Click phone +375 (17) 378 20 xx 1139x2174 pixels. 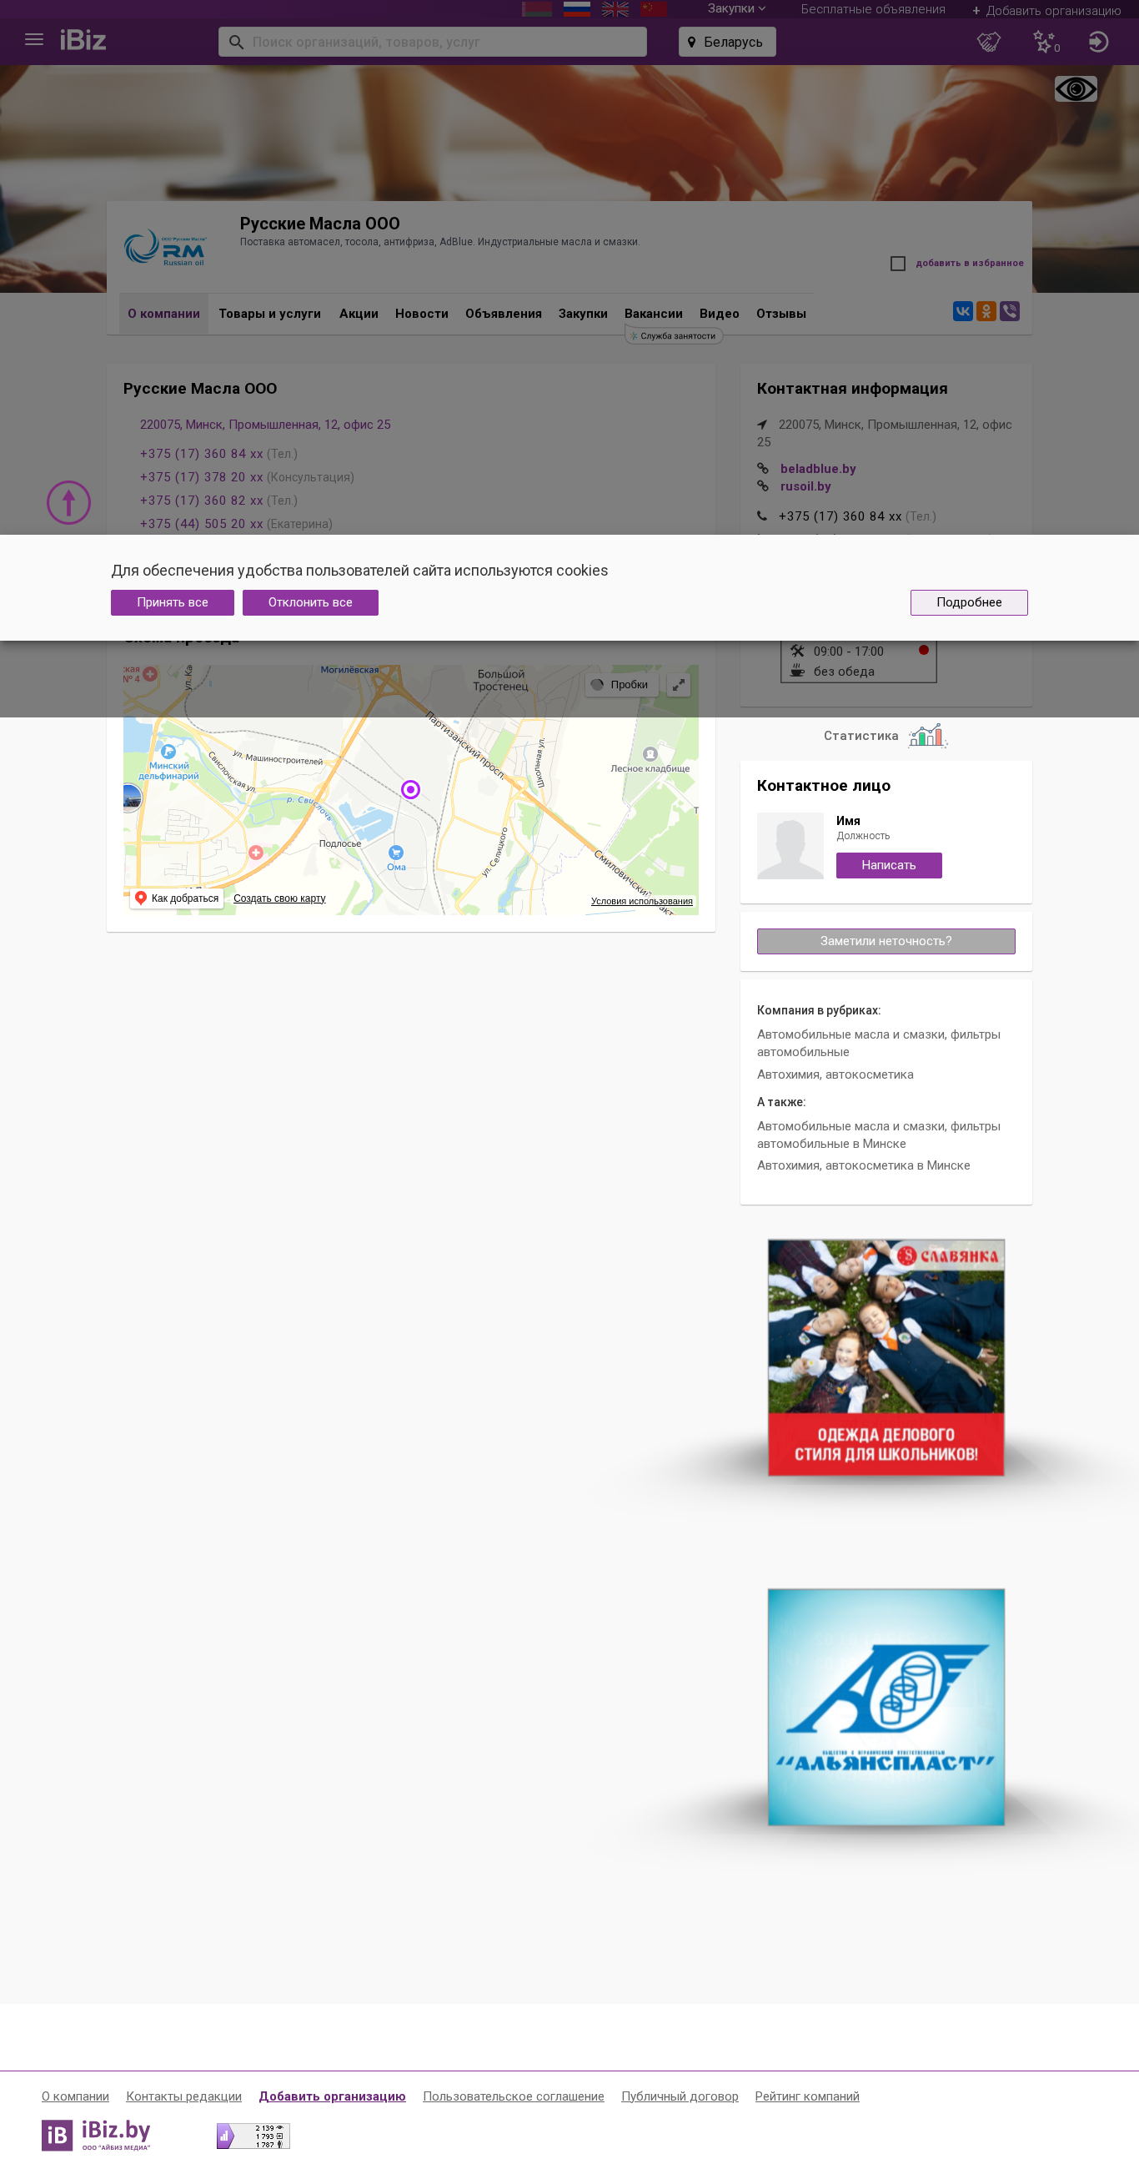tap(202, 478)
